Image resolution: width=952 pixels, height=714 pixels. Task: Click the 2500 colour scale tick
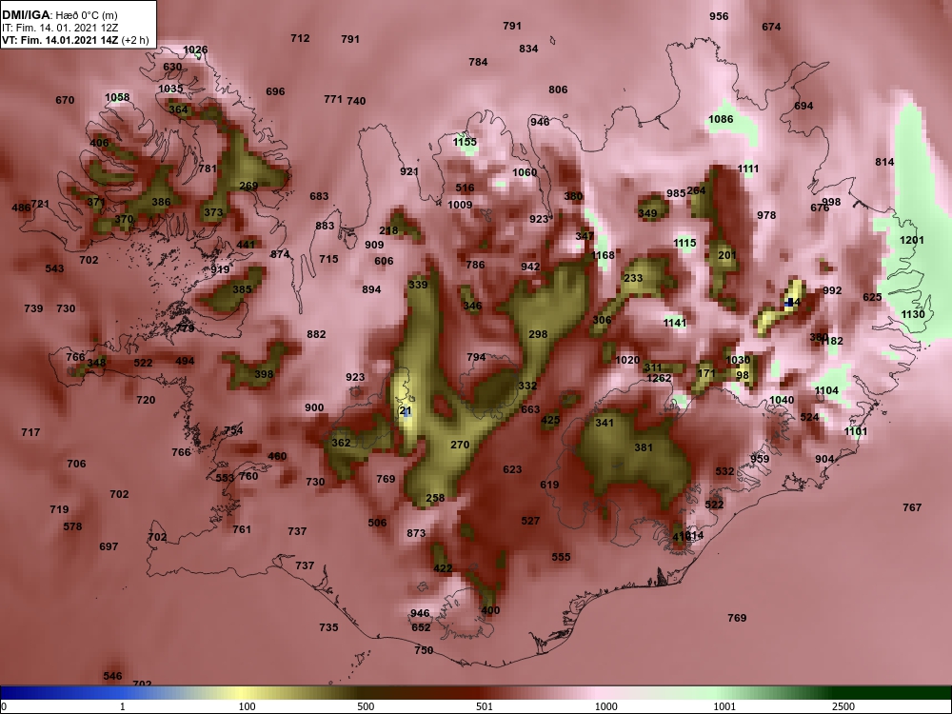[843, 706]
